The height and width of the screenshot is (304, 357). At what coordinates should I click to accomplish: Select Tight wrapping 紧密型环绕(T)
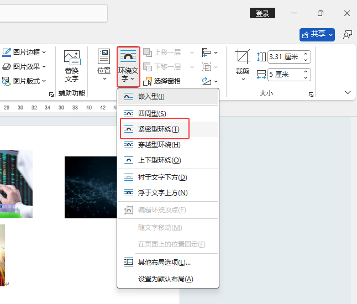(x=168, y=129)
